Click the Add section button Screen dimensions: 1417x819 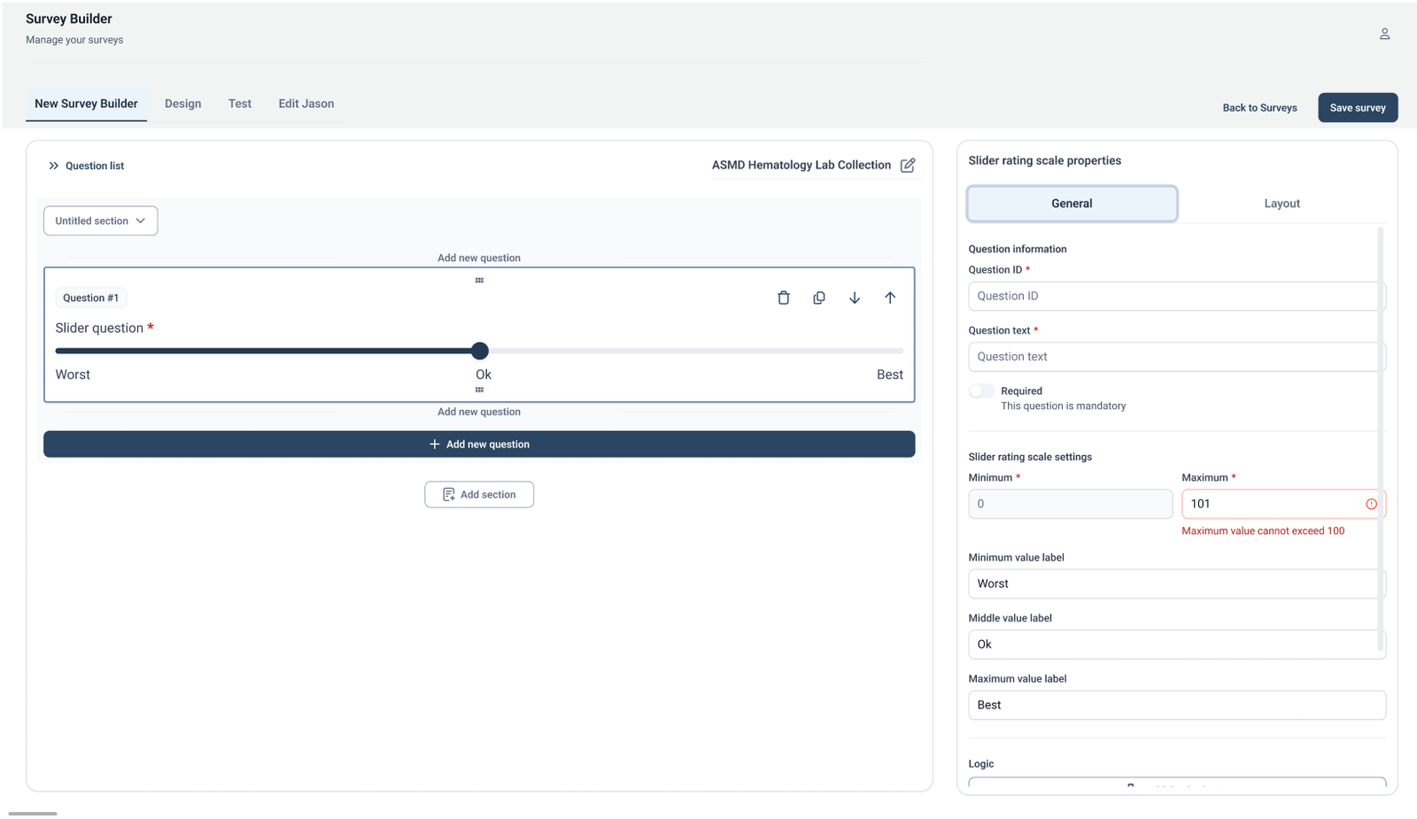479,494
